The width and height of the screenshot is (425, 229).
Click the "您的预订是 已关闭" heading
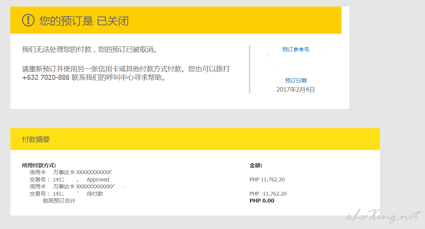84,21
